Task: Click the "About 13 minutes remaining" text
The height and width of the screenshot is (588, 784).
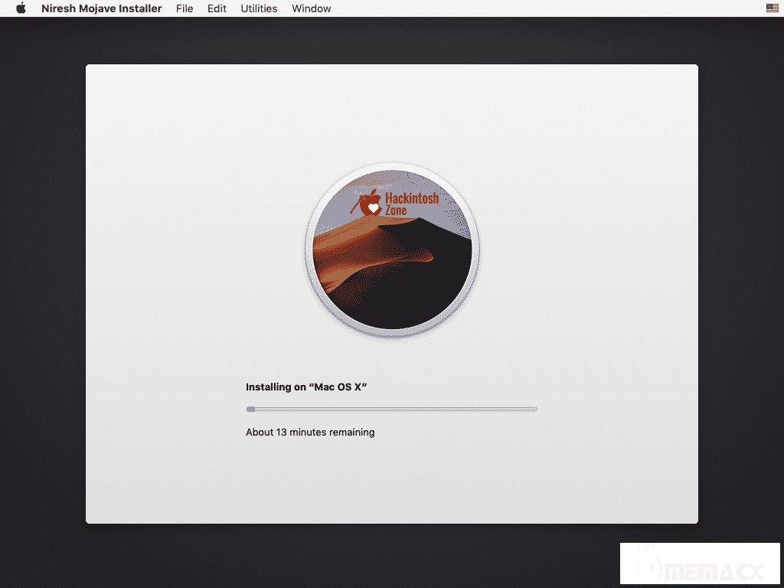Action: click(x=310, y=433)
